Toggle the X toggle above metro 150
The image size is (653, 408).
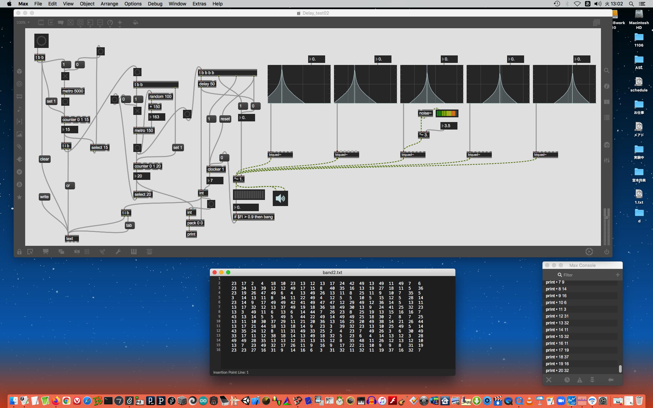coord(137,111)
